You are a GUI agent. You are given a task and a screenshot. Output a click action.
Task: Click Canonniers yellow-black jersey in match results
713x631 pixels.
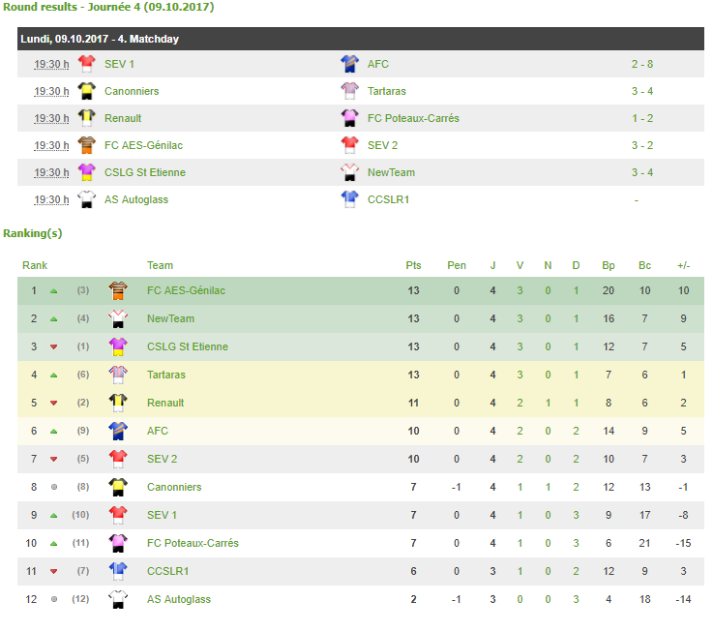(x=86, y=91)
